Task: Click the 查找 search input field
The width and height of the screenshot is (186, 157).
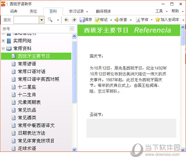Action: 26,20
